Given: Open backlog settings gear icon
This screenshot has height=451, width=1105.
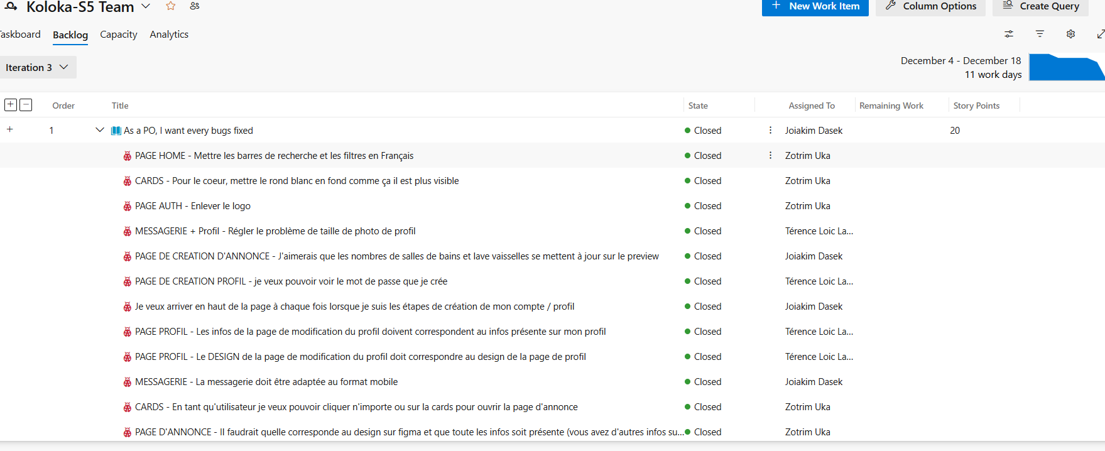Looking at the screenshot, I should click(1070, 34).
